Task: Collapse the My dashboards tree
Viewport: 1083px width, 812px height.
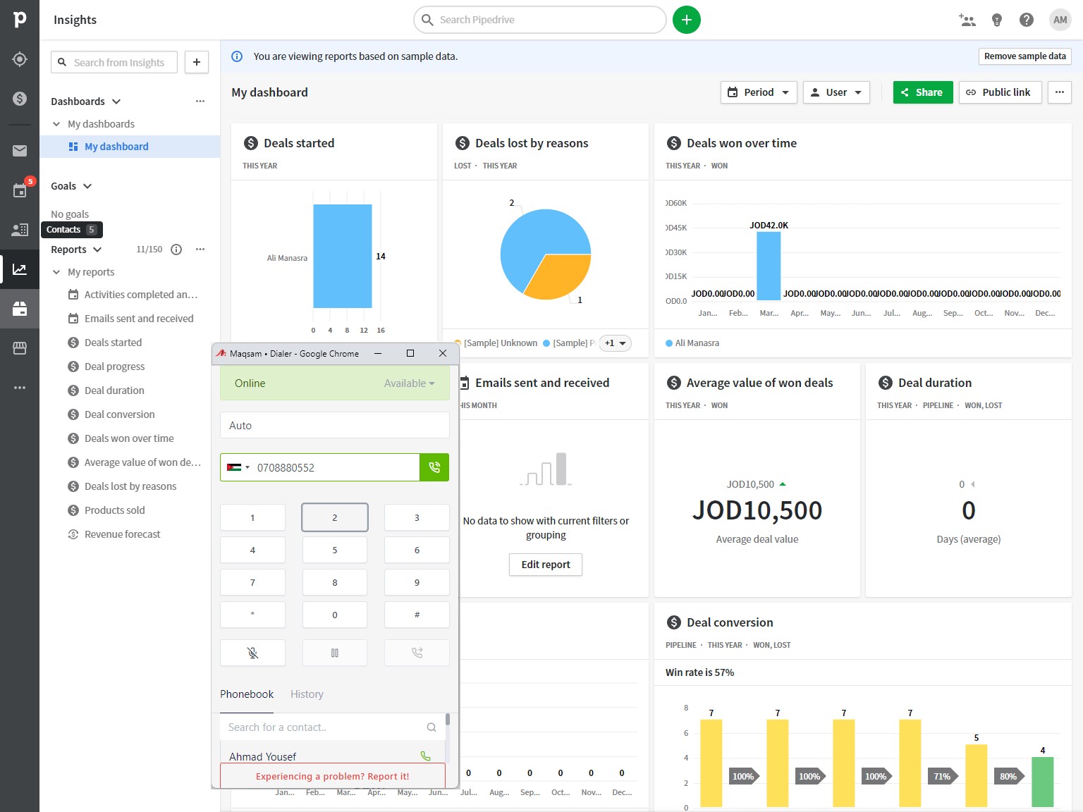Action: [x=56, y=124]
